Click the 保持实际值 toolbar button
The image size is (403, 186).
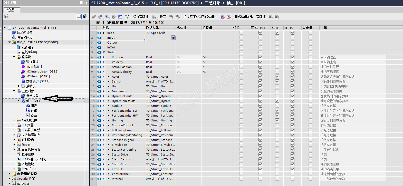pyautogui.click(x=141, y=17)
